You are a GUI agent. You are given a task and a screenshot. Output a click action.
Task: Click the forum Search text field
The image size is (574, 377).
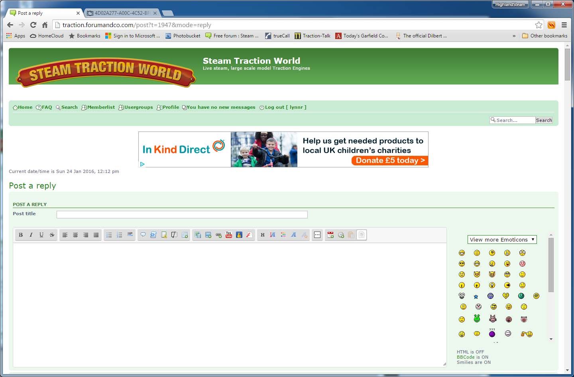pos(513,120)
